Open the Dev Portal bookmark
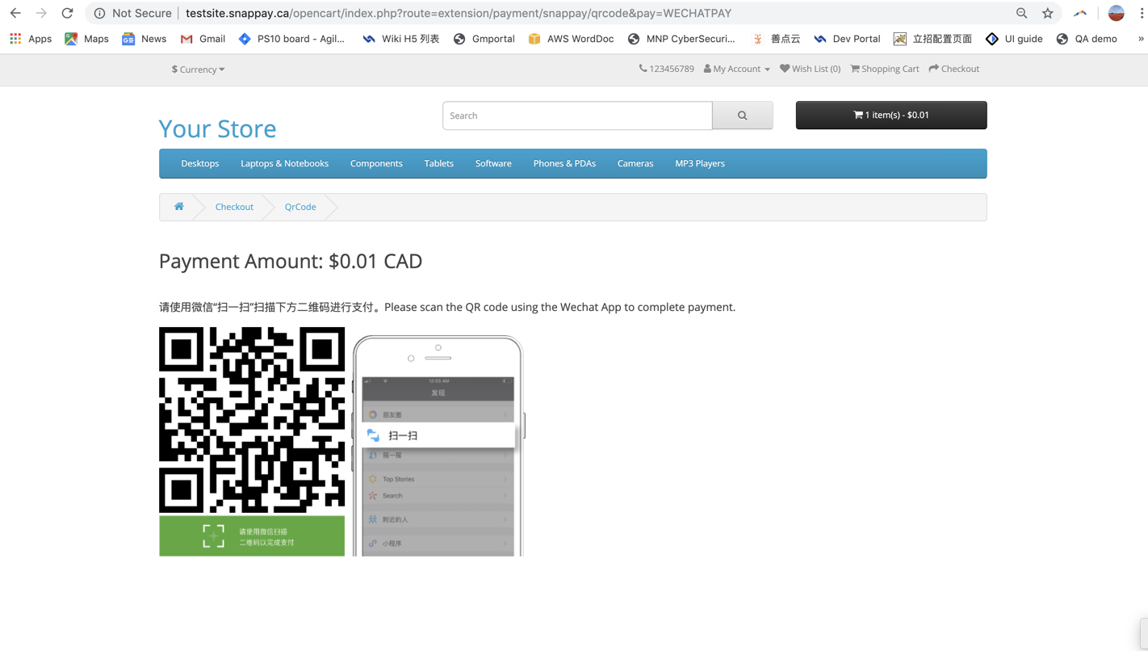The height and width of the screenshot is (651, 1148). click(847, 39)
